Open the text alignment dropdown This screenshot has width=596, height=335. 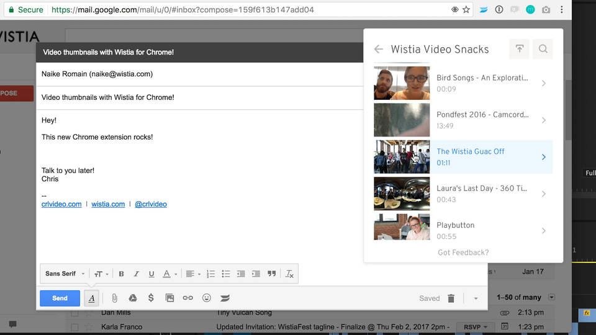[x=193, y=274]
